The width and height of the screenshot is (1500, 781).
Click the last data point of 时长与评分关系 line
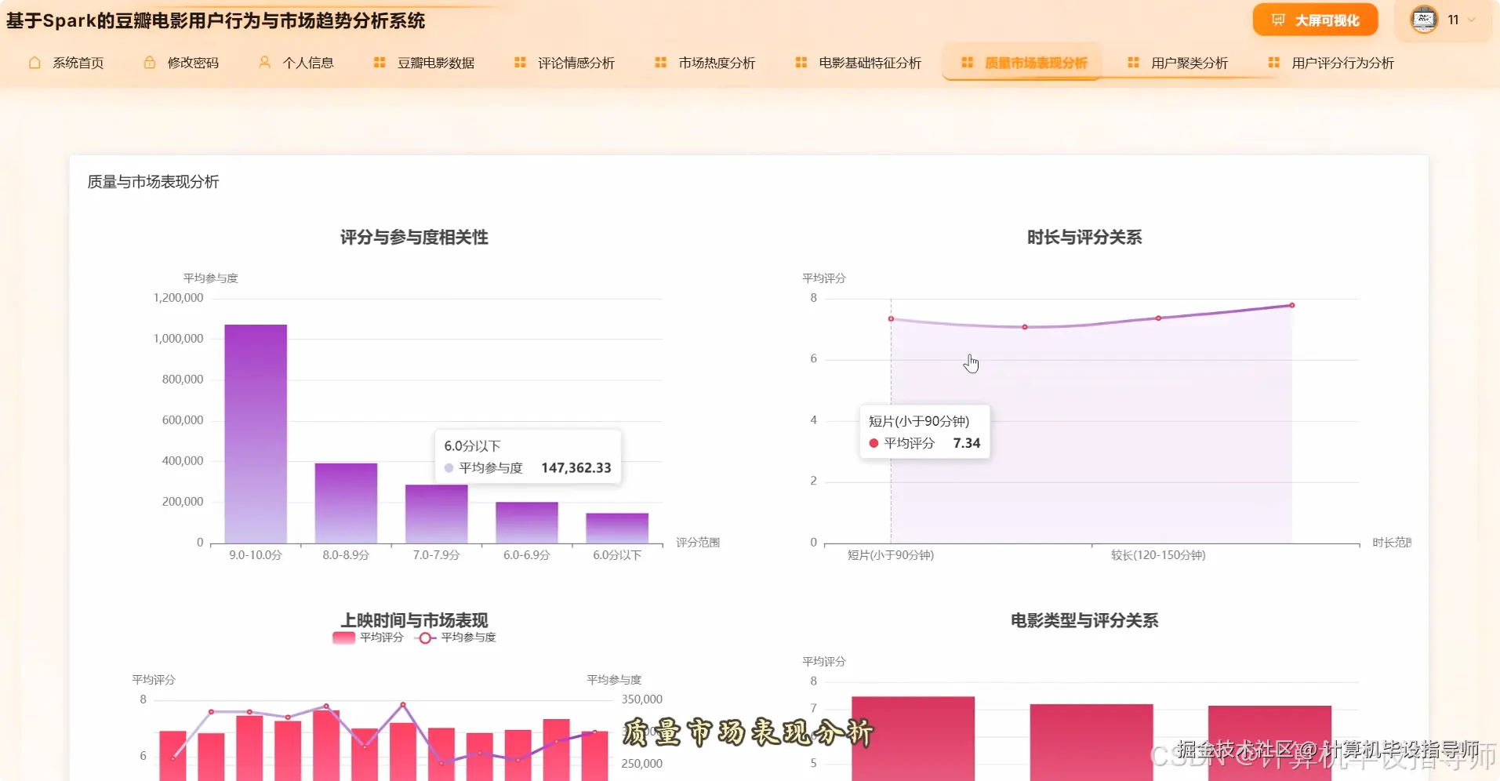(1292, 305)
